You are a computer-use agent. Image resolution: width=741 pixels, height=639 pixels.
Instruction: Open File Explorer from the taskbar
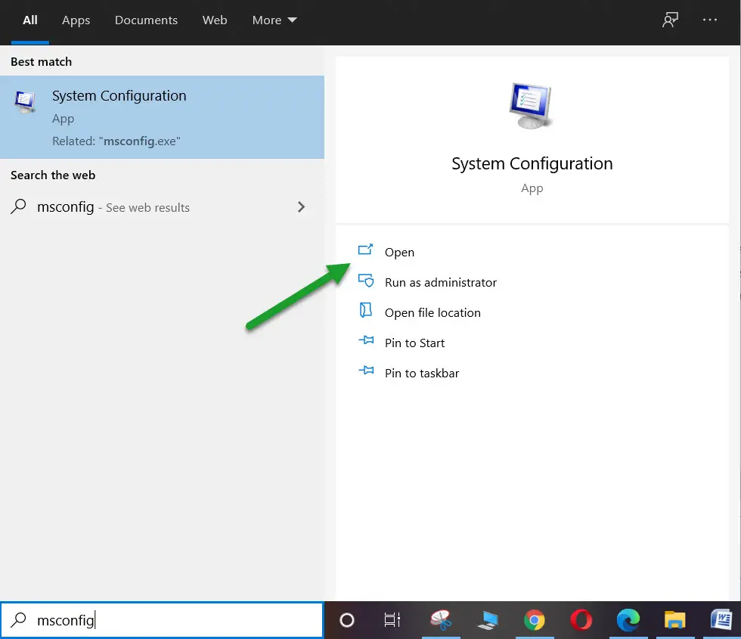(674, 620)
